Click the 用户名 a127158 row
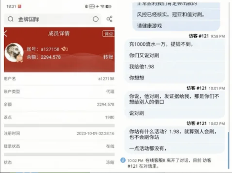Image resolution: width=232 pixels, height=173 pixels. pos(59,79)
